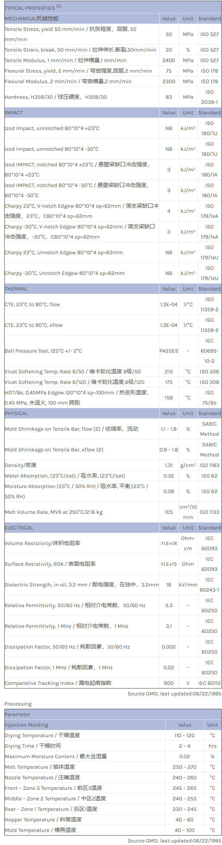
Task: Click the IMPACT section header
Action: pos(14,113)
